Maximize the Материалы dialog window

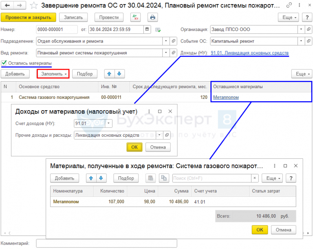[x=285, y=166]
